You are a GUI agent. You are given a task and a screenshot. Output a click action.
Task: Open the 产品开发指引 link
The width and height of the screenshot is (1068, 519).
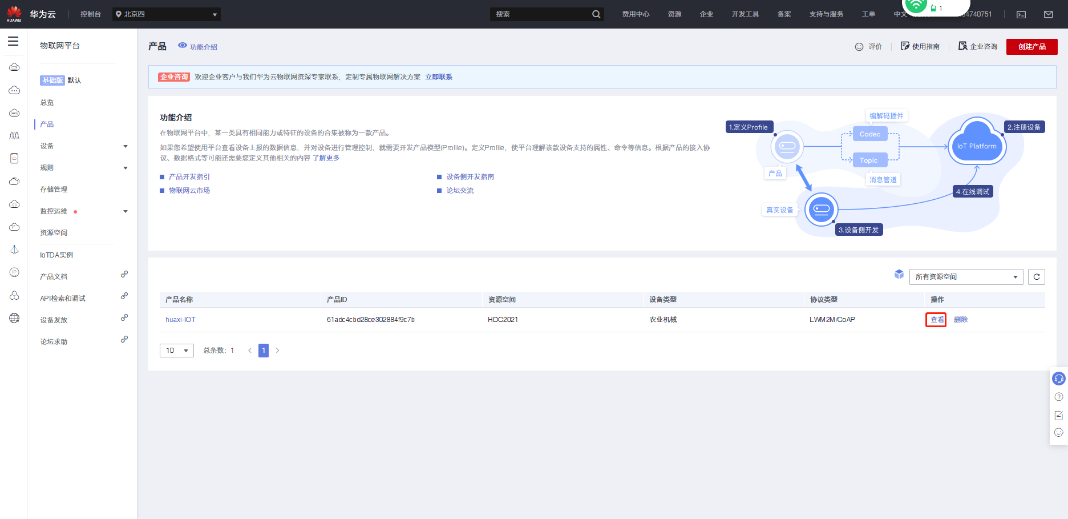189,177
